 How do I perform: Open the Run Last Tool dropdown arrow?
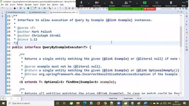[52, 8]
